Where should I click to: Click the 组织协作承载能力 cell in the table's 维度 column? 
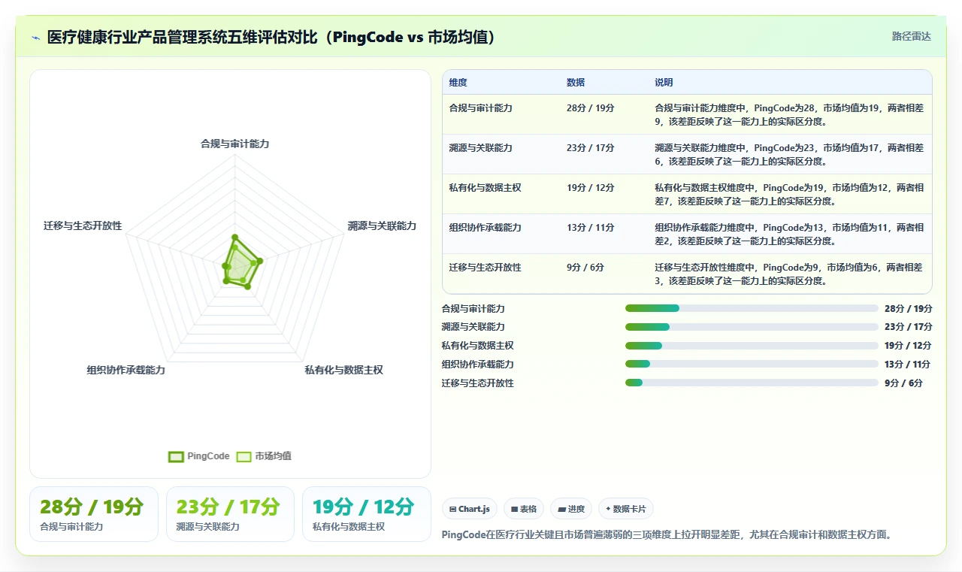485,228
